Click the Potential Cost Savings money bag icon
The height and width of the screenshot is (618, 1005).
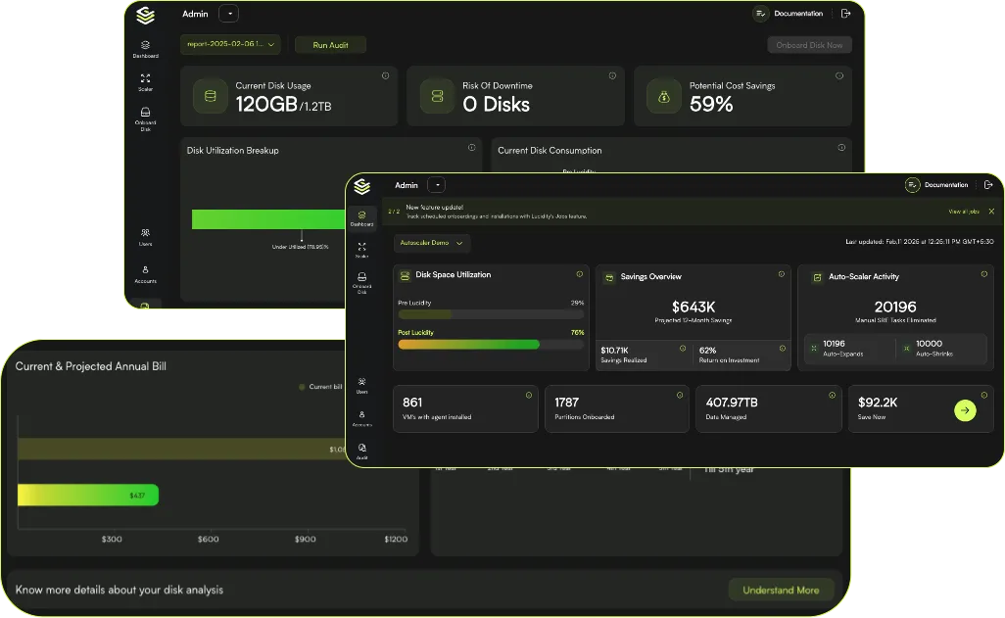(x=664, y=96)
